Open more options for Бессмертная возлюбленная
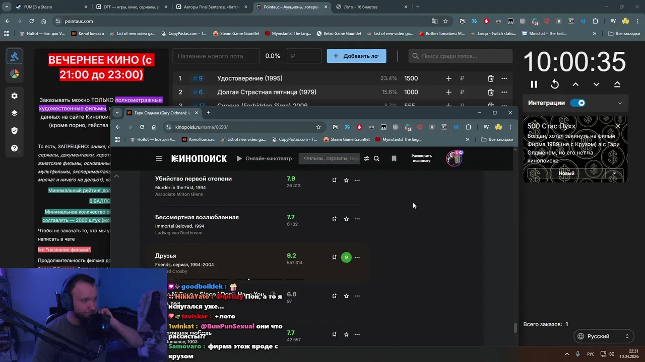The height and width of the screenshot is (362, 645). [357, 219]
